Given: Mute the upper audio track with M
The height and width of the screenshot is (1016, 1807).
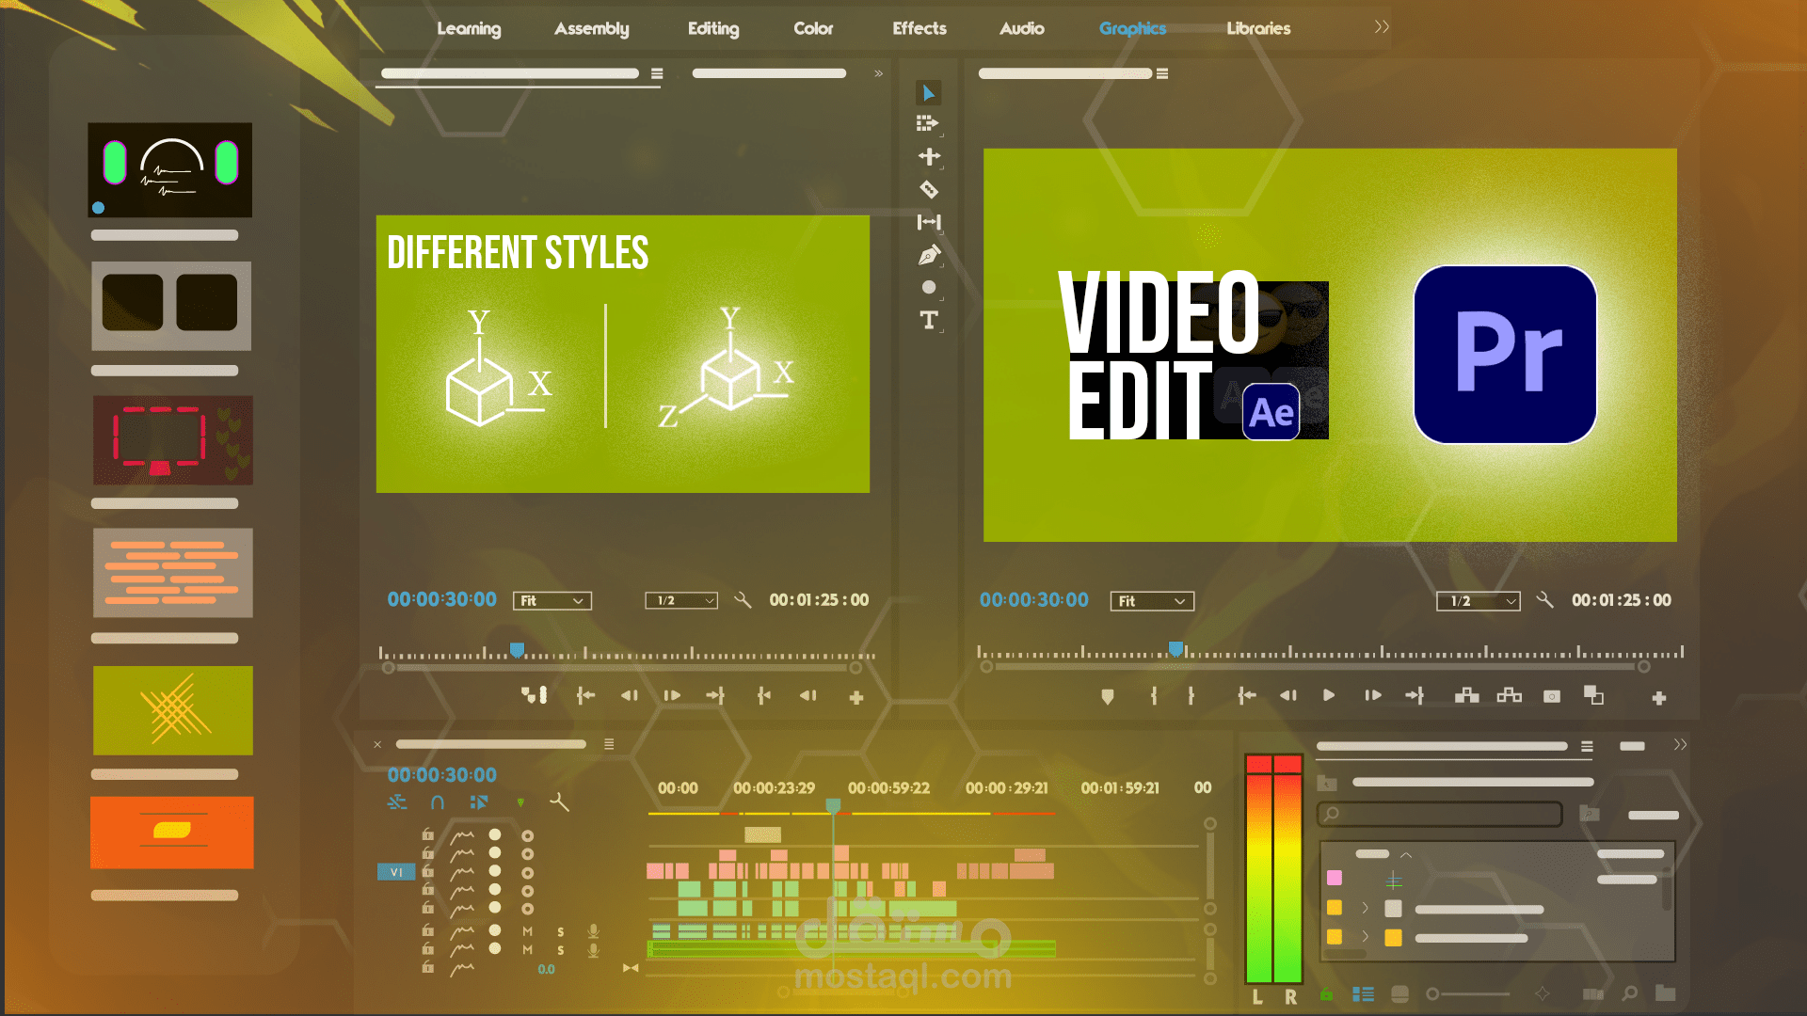Looking at the screenshot, I should 528,931.
